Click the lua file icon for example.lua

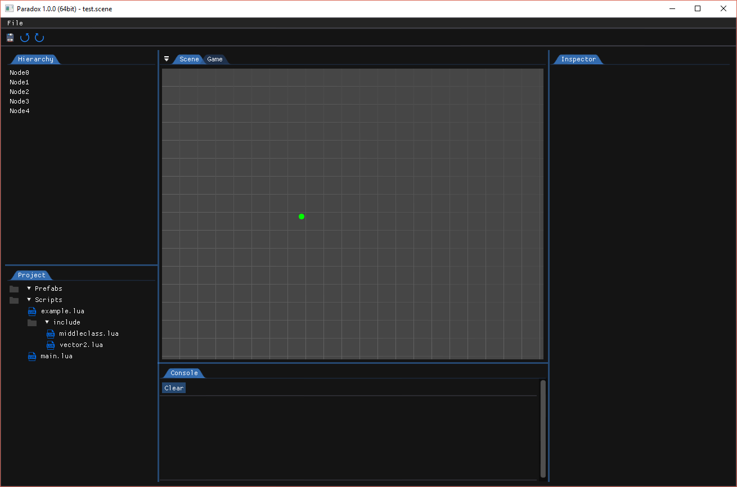(32, 311)
